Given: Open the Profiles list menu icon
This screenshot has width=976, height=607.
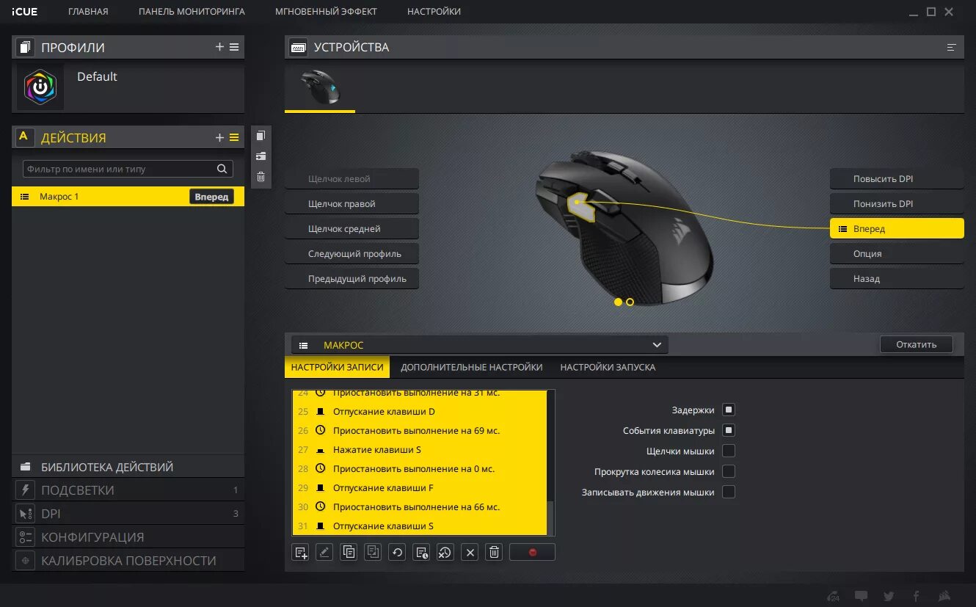Looking at the screenshot, I should pos(234,47).
